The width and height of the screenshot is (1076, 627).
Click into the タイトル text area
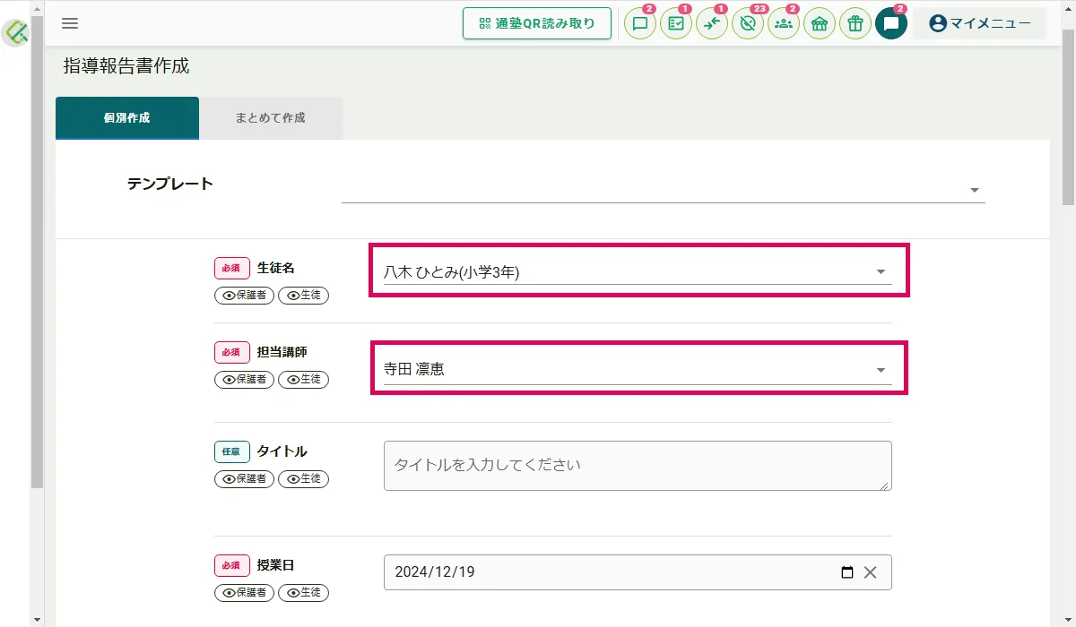tap(638, 466)
